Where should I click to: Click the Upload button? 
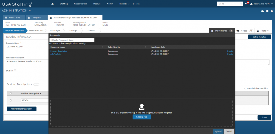tap(218, 131)
